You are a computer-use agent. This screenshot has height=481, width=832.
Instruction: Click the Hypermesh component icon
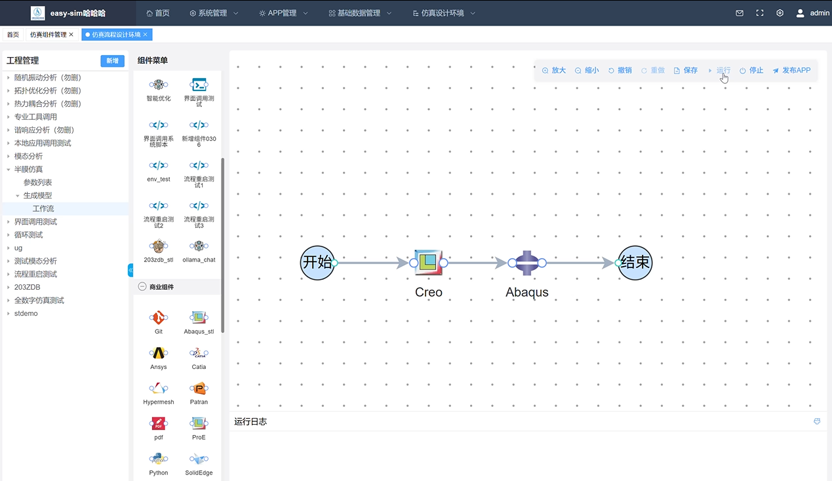pyautogui.click(x=159, y=389)
